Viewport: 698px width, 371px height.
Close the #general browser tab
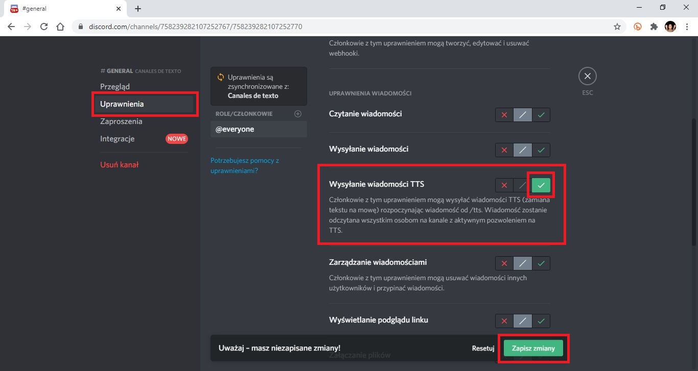coord(118,9)
